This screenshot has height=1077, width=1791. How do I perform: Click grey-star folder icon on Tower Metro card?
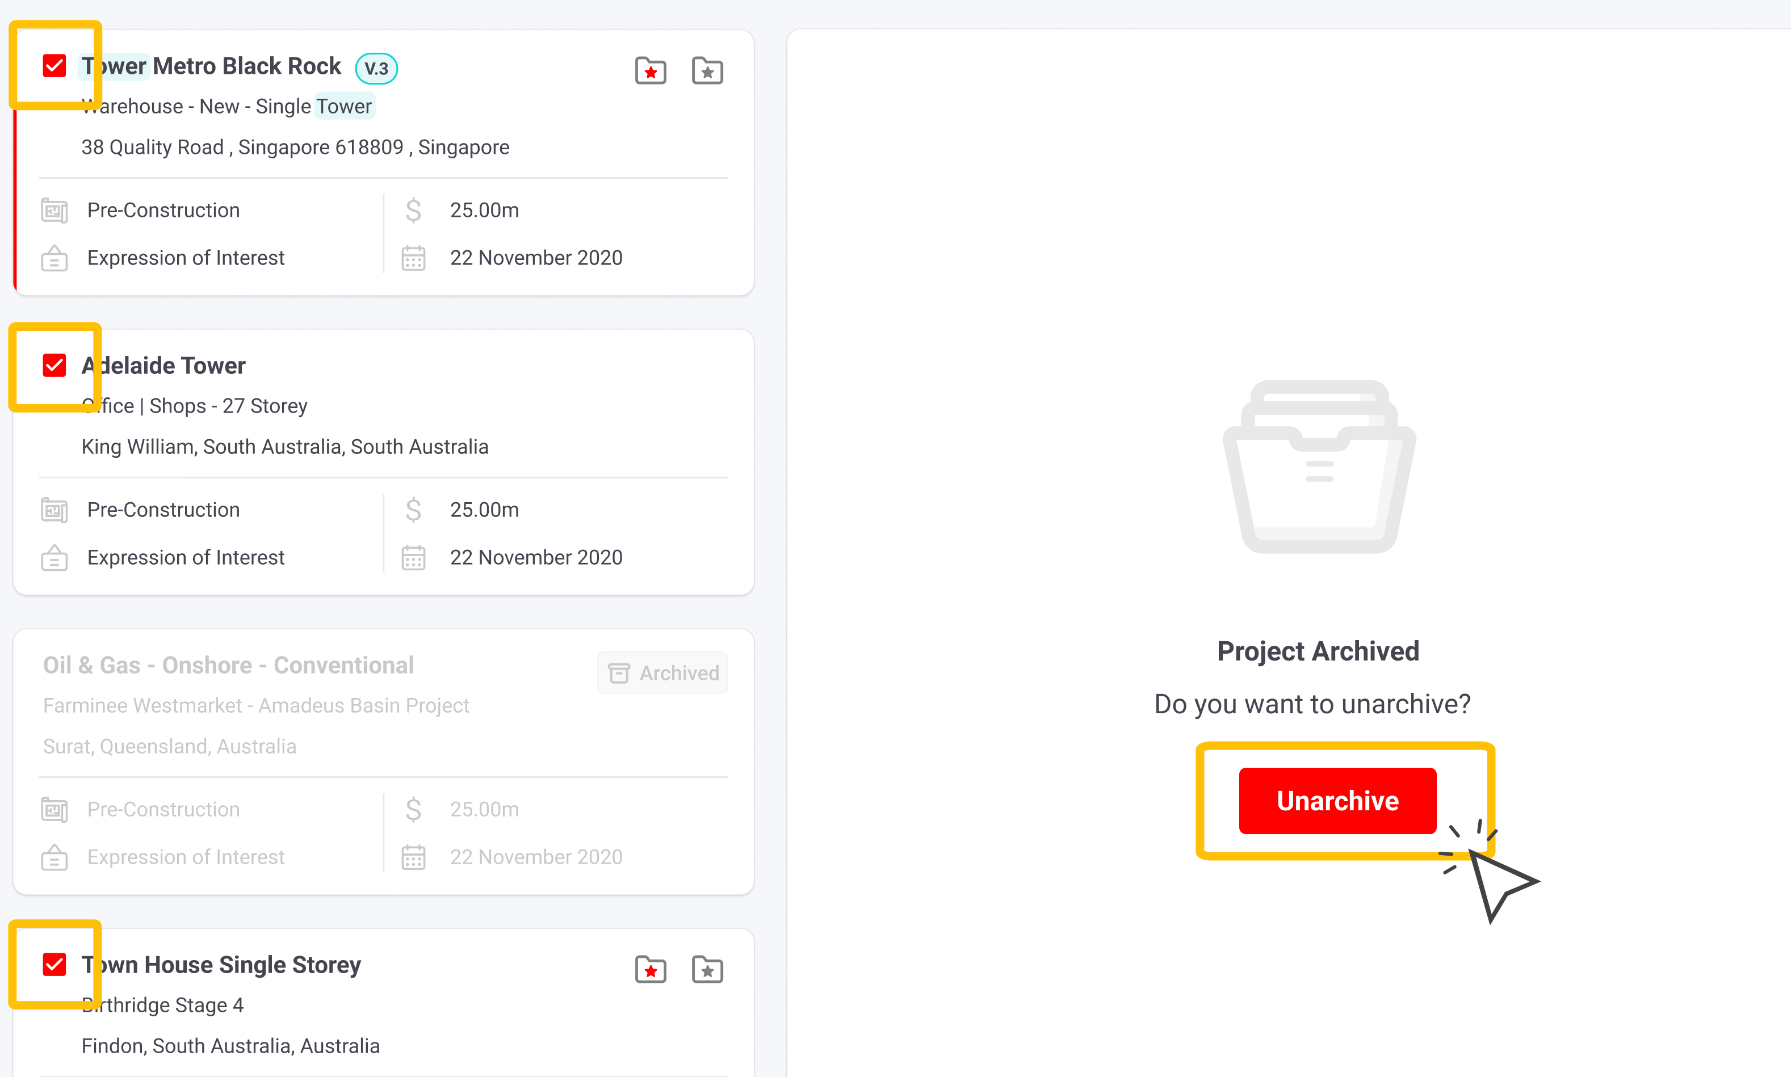pyautogui.click(x=707, y=70)
